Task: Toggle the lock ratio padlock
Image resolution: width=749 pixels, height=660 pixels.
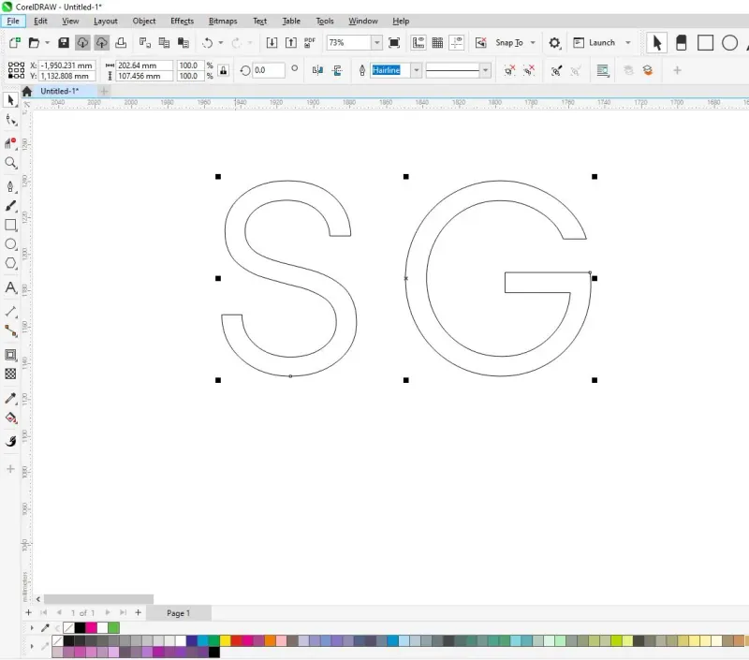Action: (x=223, y=70)
